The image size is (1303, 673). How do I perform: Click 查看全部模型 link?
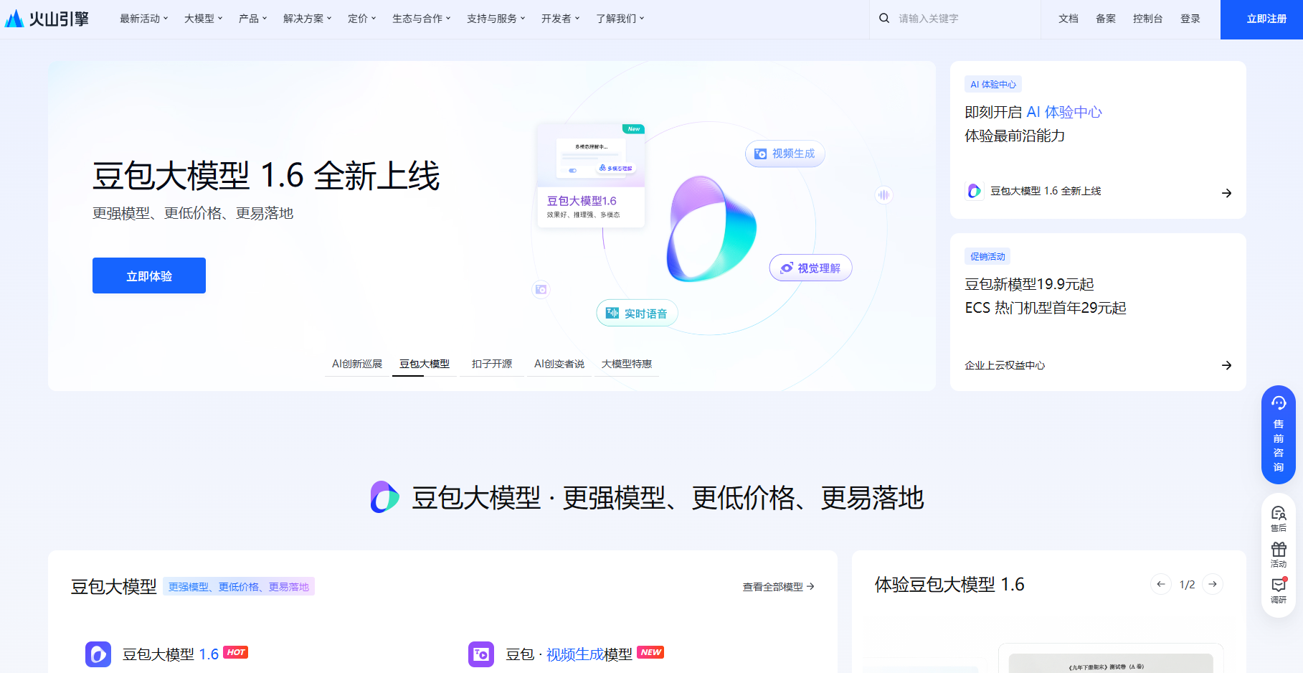(779, 587)
